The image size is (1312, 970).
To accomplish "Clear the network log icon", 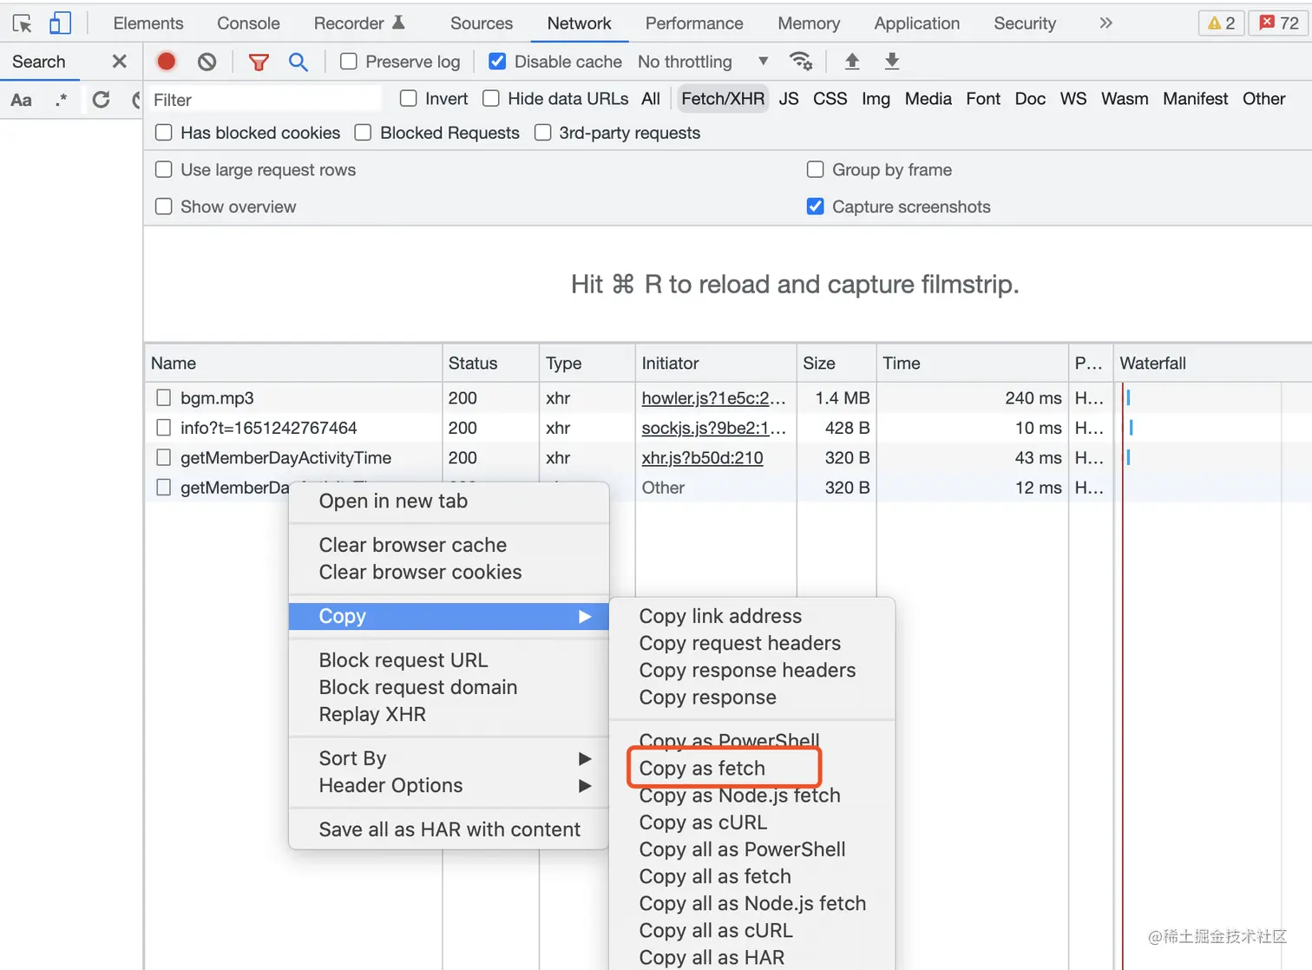I will 207,62.
